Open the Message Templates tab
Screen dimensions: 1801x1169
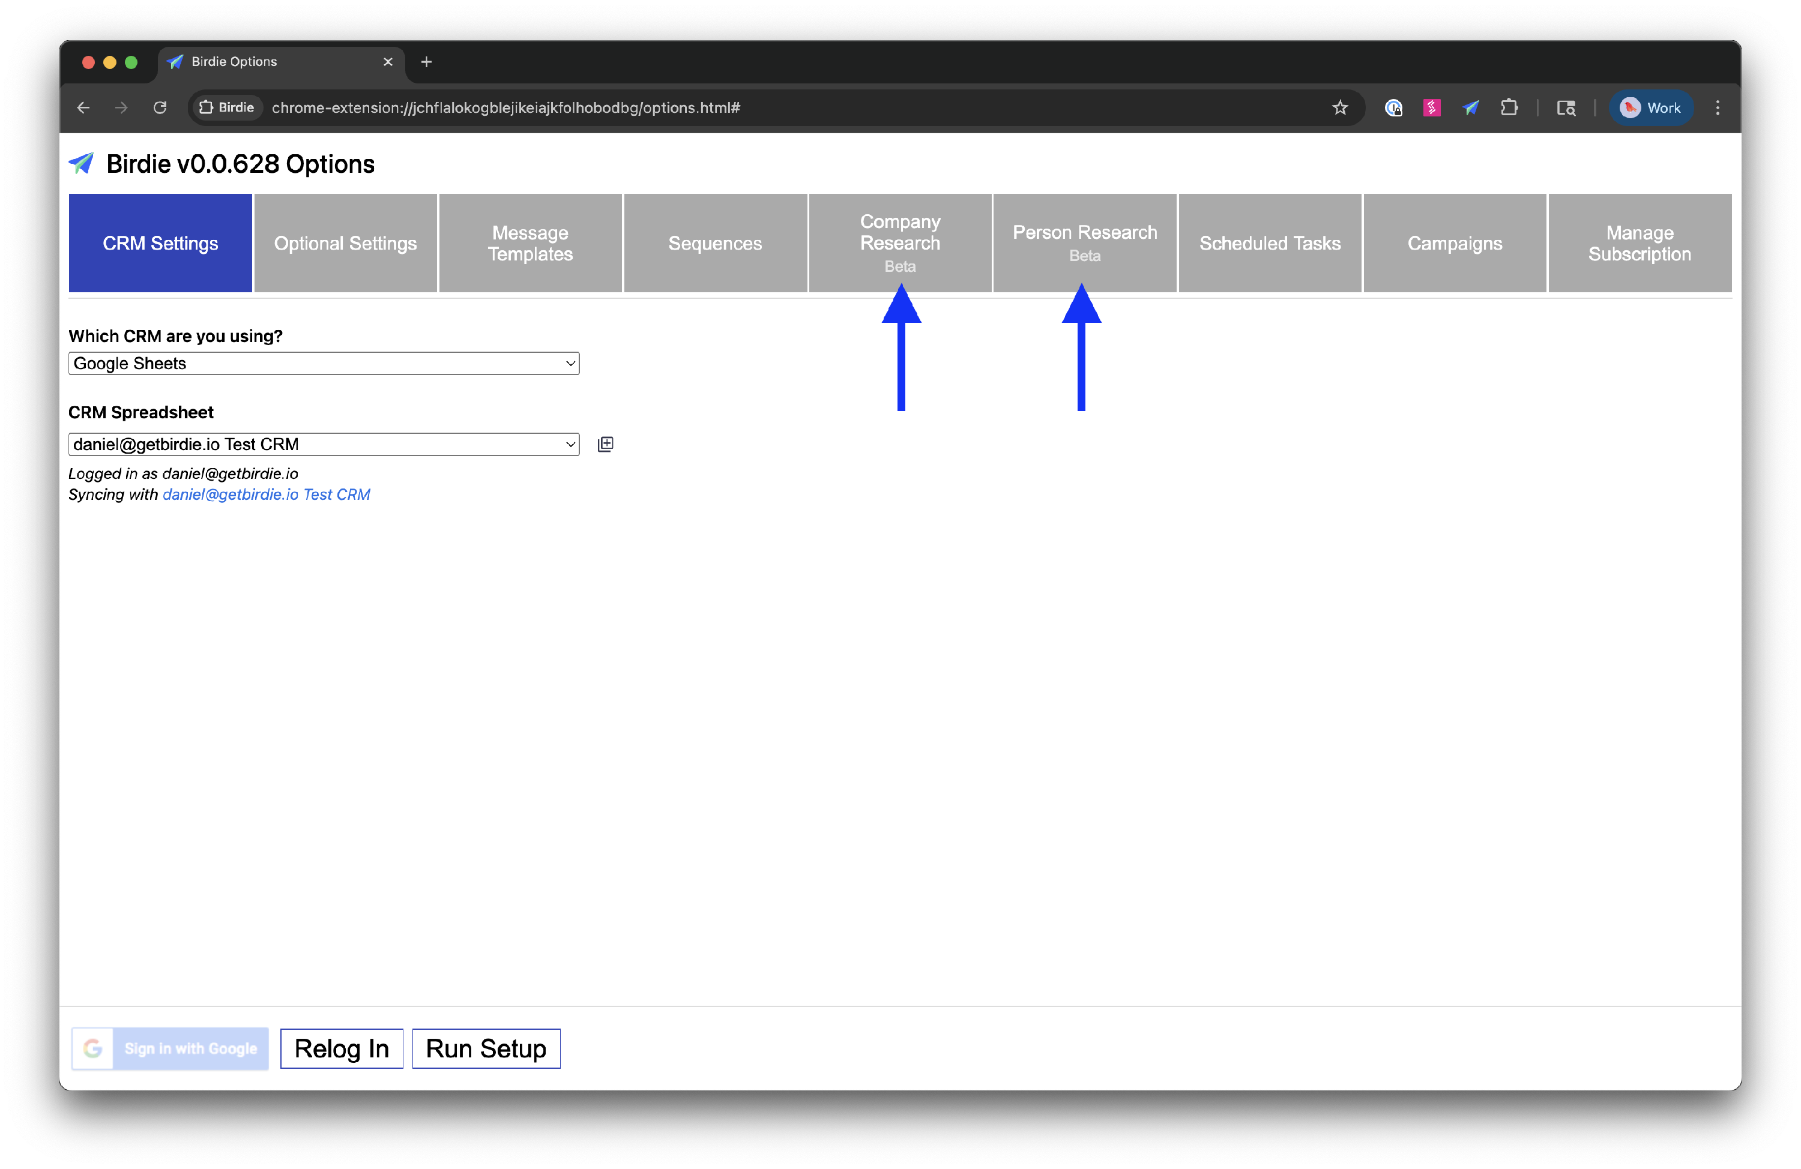[x=531, y=243]
